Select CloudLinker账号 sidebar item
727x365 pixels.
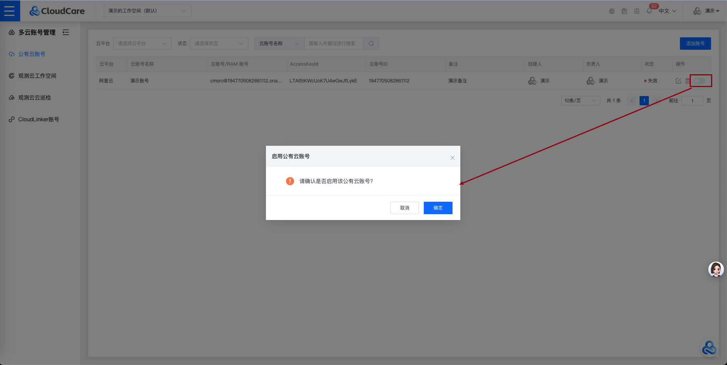click(38, 119)
